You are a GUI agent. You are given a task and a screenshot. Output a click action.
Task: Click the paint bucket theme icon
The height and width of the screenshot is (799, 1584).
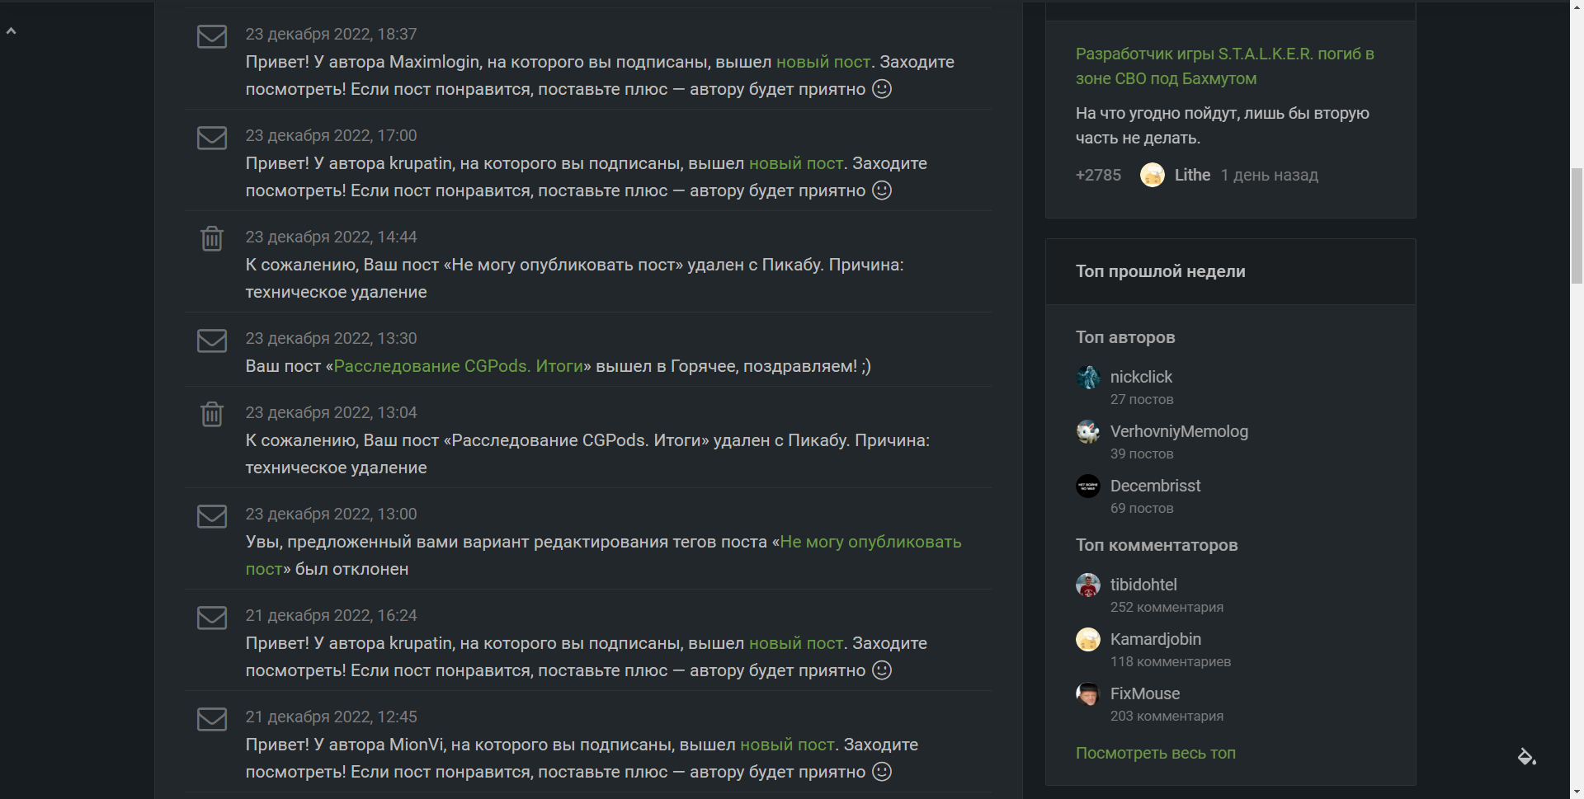1526,756
